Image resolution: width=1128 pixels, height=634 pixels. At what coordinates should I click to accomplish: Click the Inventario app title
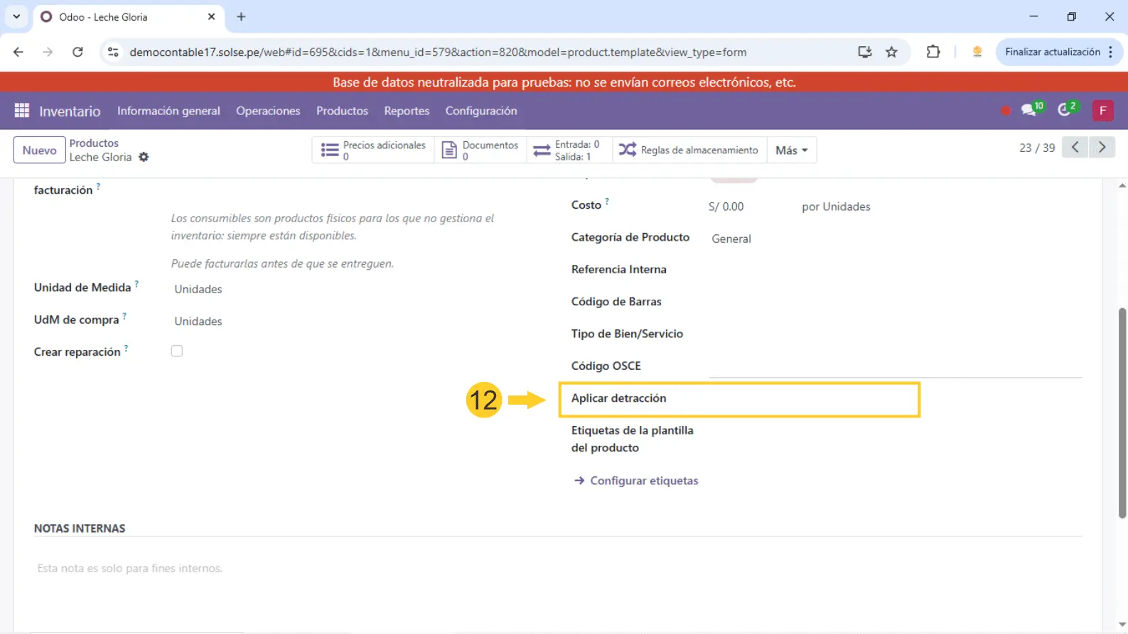(70, 111)
